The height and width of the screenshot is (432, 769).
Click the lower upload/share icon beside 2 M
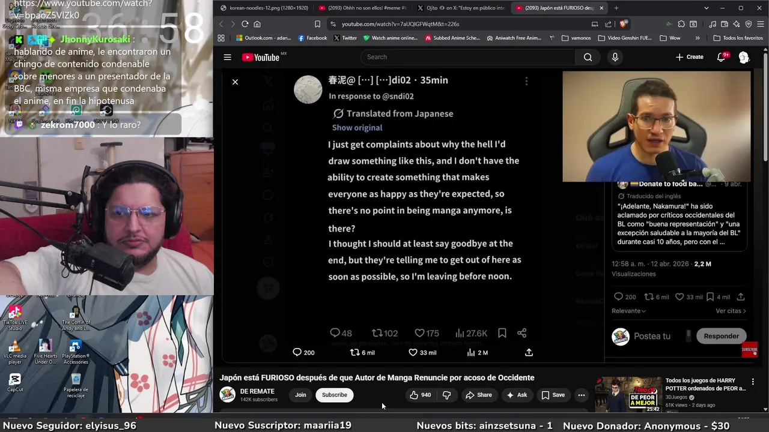[529, 353]
